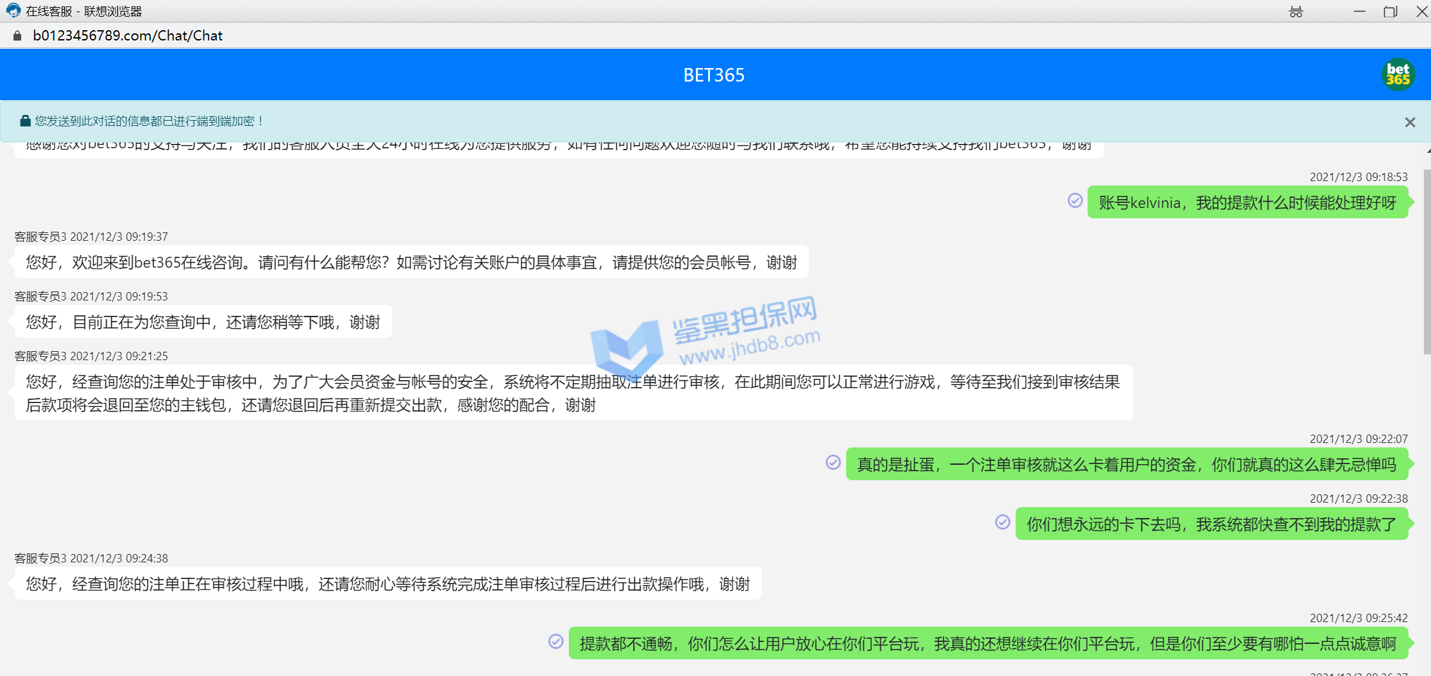Click the BET365 header title
1431x676 pixels.
(x=714, y=75)
